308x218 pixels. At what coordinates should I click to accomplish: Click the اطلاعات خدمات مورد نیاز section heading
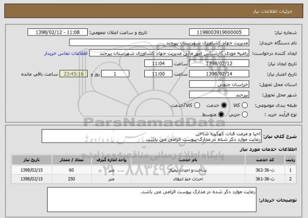tap(268, 149)
